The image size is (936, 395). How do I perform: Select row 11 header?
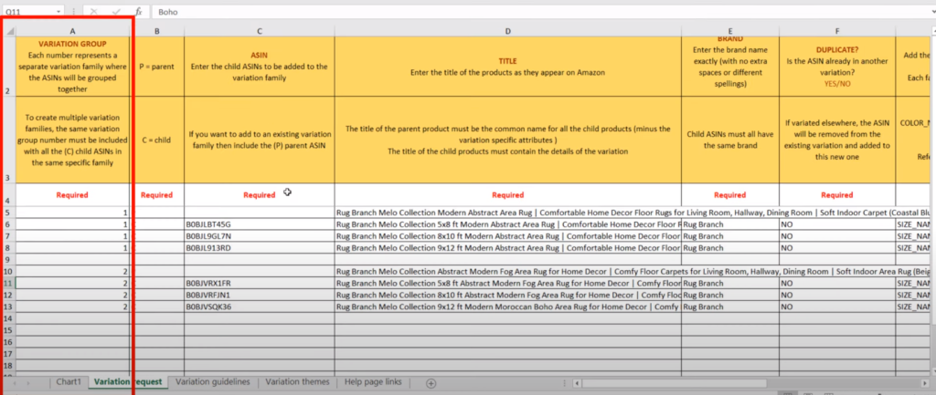point(7,284)
